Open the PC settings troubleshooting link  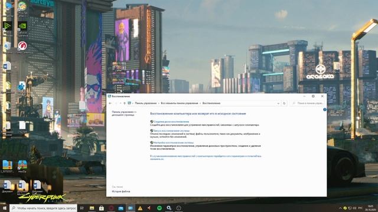tap(206, 157)
